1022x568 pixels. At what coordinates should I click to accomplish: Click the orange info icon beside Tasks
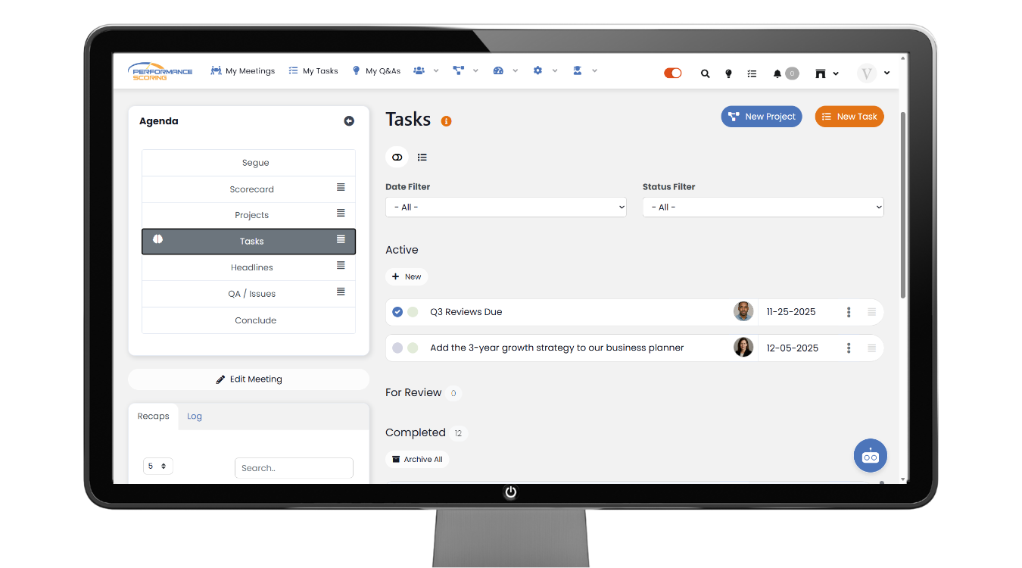pos(447,121)
